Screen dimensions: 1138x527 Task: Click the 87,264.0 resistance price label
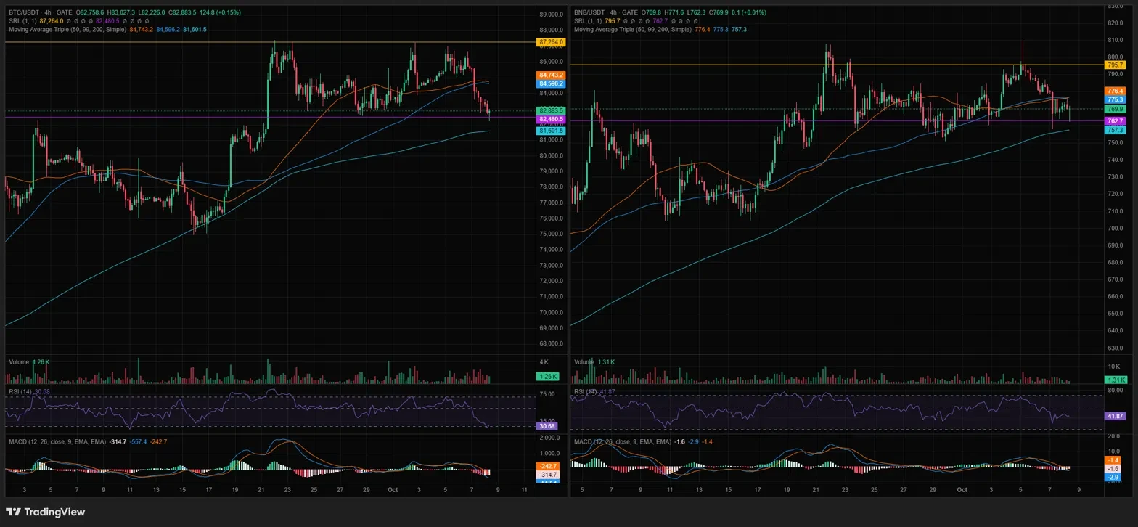(552, 43)
